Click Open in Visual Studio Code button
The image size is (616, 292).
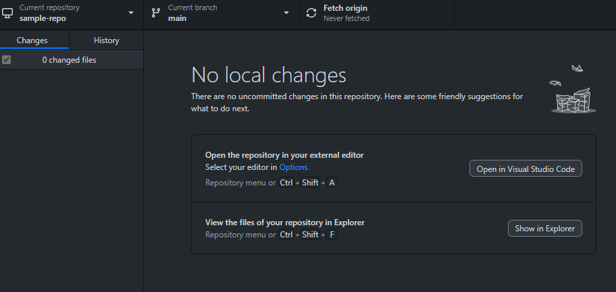tap(525, 169)
